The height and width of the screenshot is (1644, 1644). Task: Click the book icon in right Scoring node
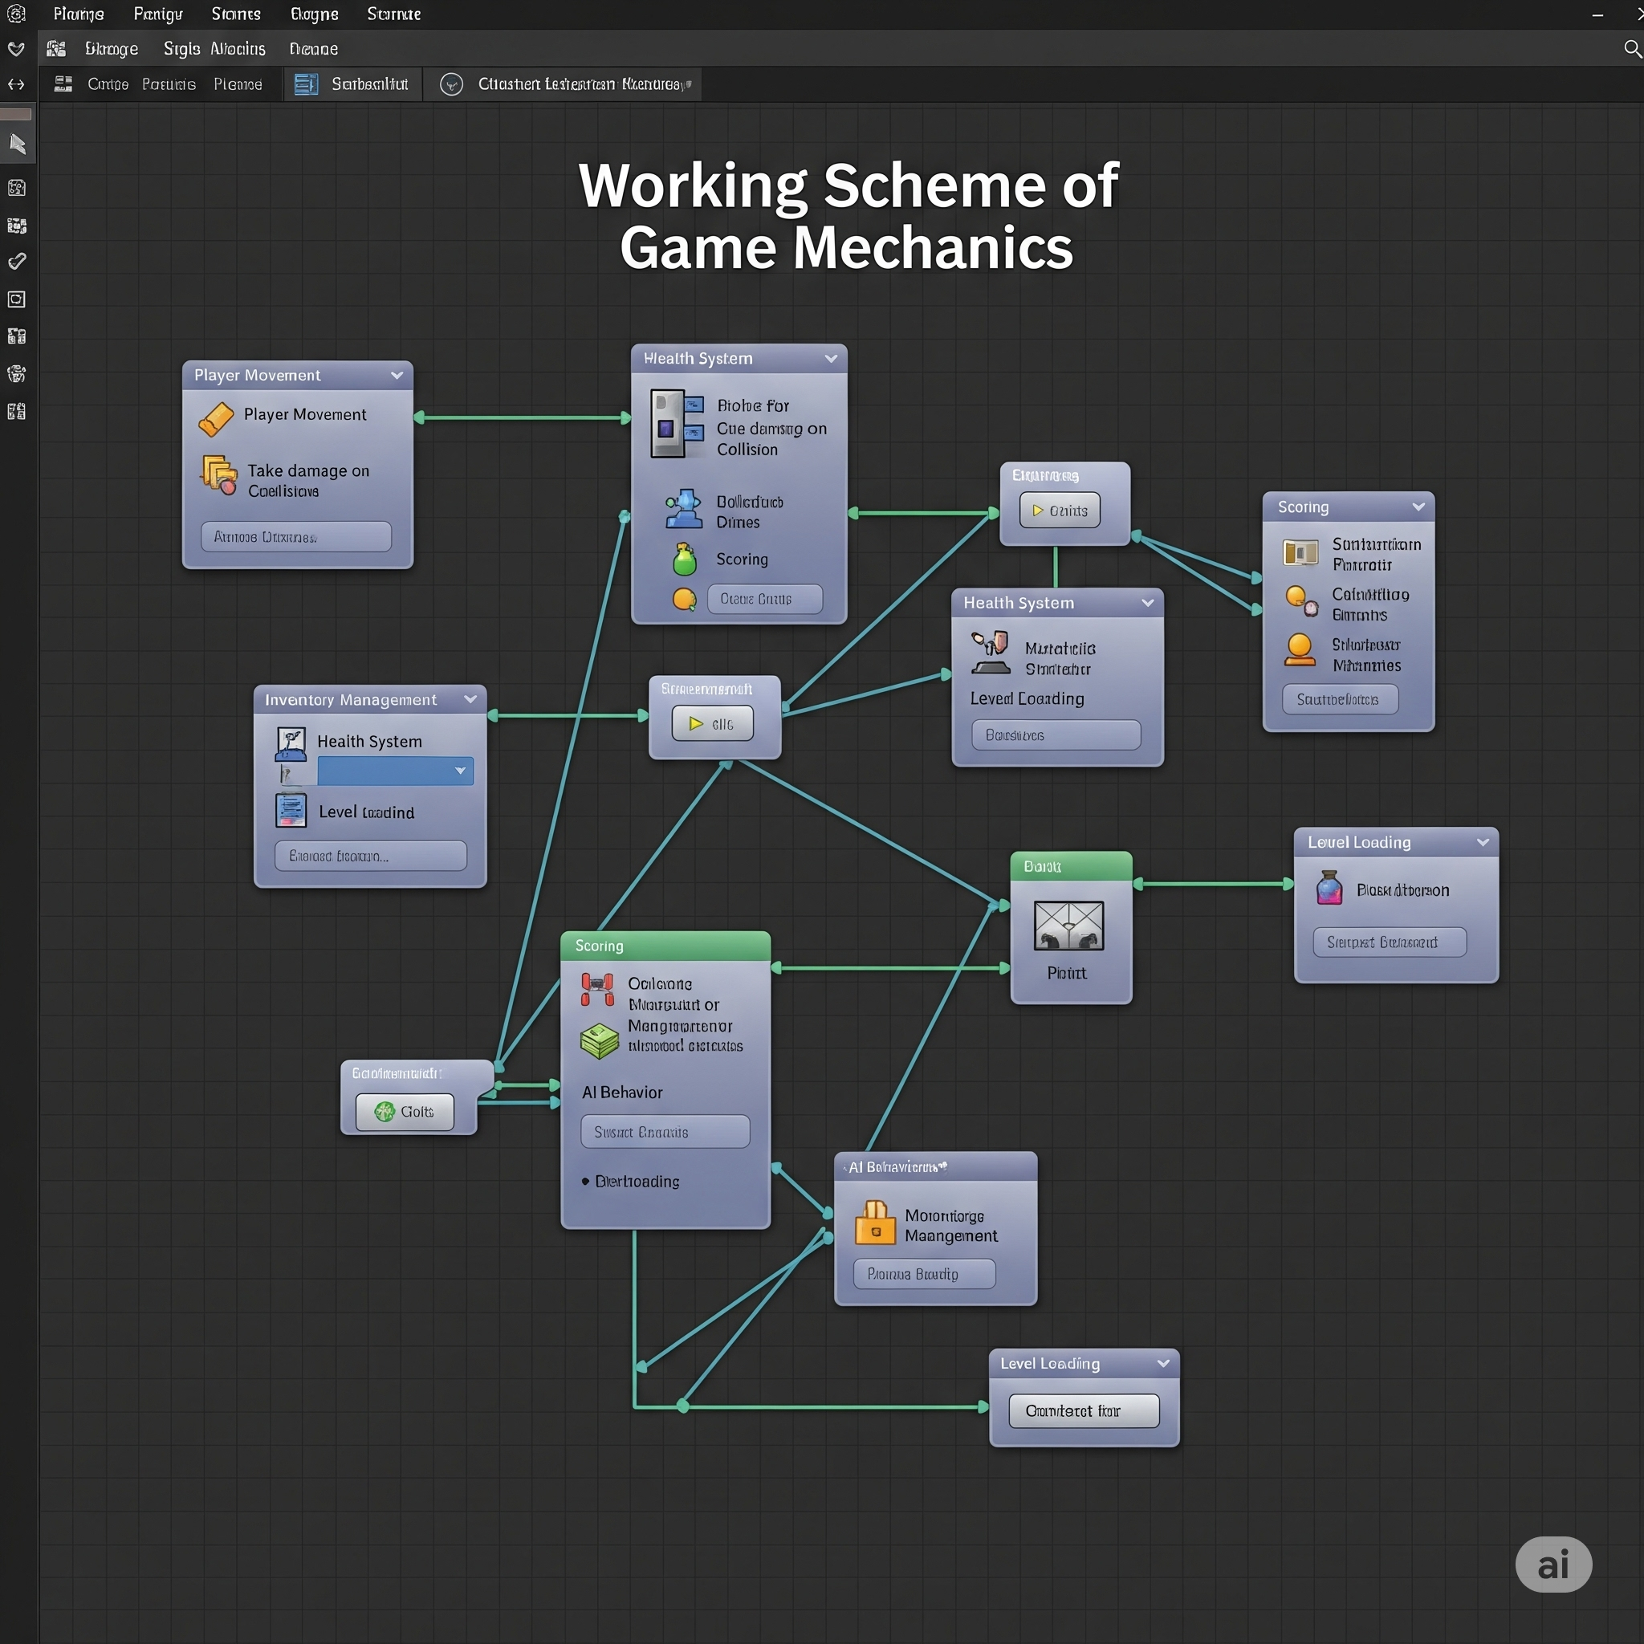[1300, 553]
